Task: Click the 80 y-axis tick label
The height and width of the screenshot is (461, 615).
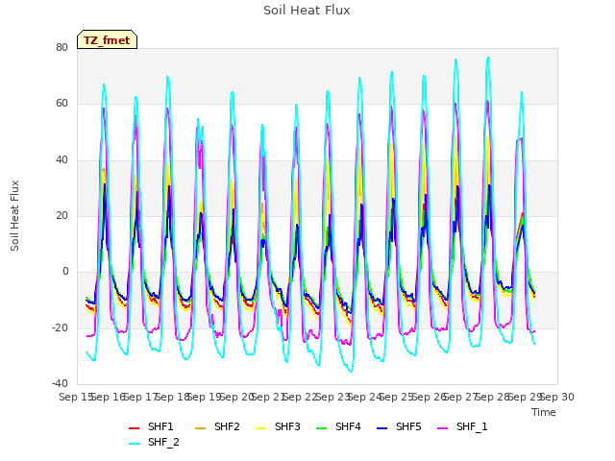Action: [x=61, y=47]
